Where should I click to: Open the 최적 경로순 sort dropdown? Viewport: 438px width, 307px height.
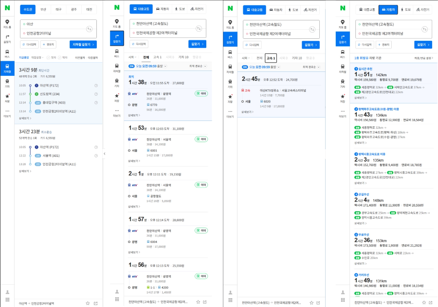pyautogui.click(x=198, y=66)
